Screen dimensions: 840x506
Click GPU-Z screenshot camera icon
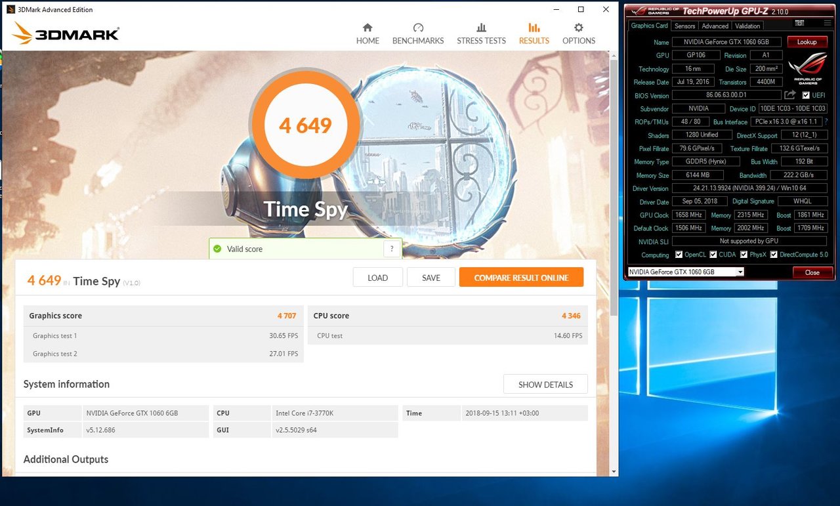coord(799,23)
